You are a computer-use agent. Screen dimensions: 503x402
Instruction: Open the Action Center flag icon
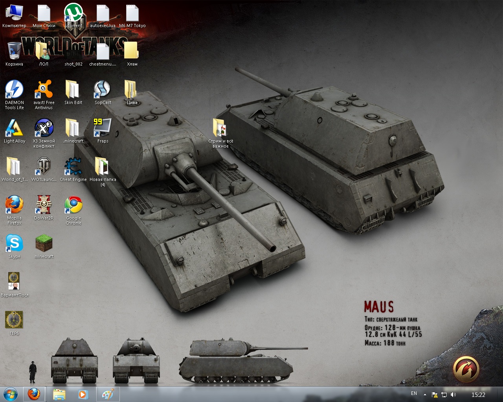[435, 395]
